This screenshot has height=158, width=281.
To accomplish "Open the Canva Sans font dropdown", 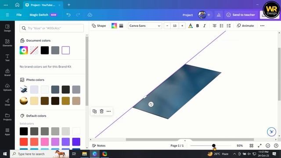I will [145, 26].
